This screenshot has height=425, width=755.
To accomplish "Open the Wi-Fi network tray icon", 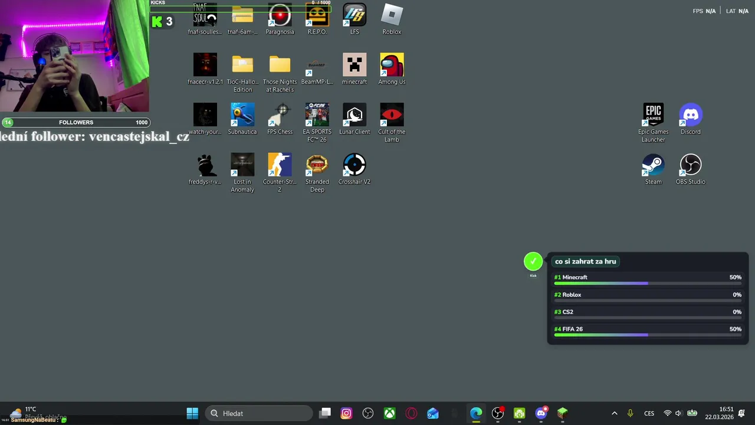I will pos(667,413).
